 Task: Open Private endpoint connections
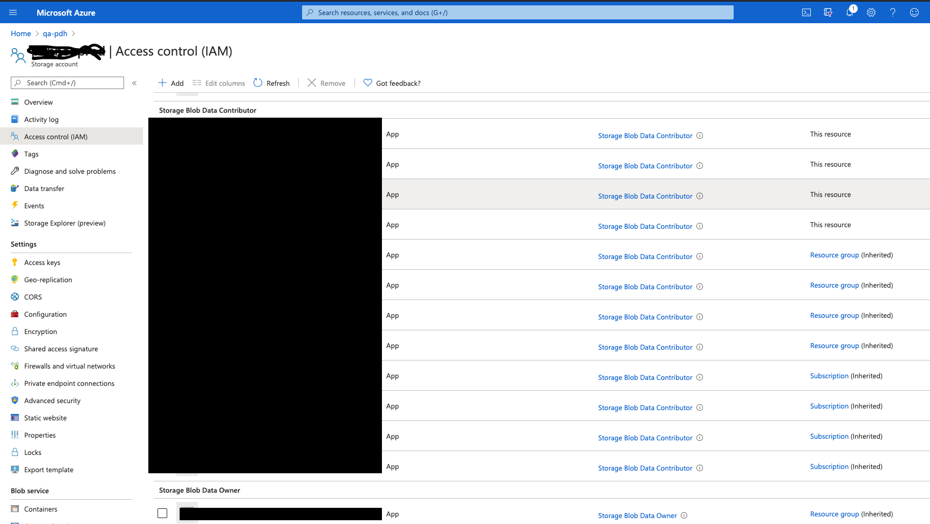point(69,383)
